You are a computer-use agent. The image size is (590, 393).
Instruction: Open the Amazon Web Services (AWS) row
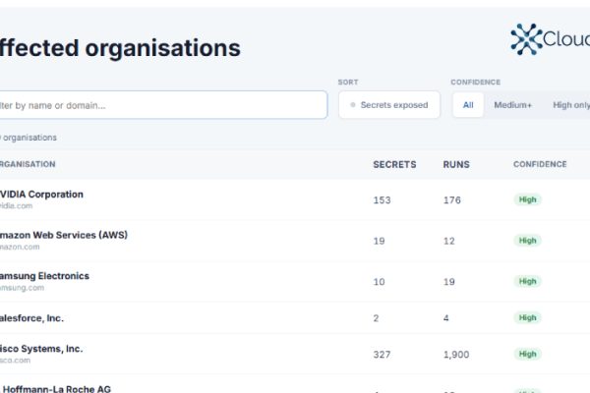click(x=295, y=241)
